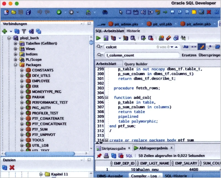Viewport: 221px width, 178px height.
Task: Click the New document icon in main toolbar
Action: pyautogui.click(x=6, y=12)
